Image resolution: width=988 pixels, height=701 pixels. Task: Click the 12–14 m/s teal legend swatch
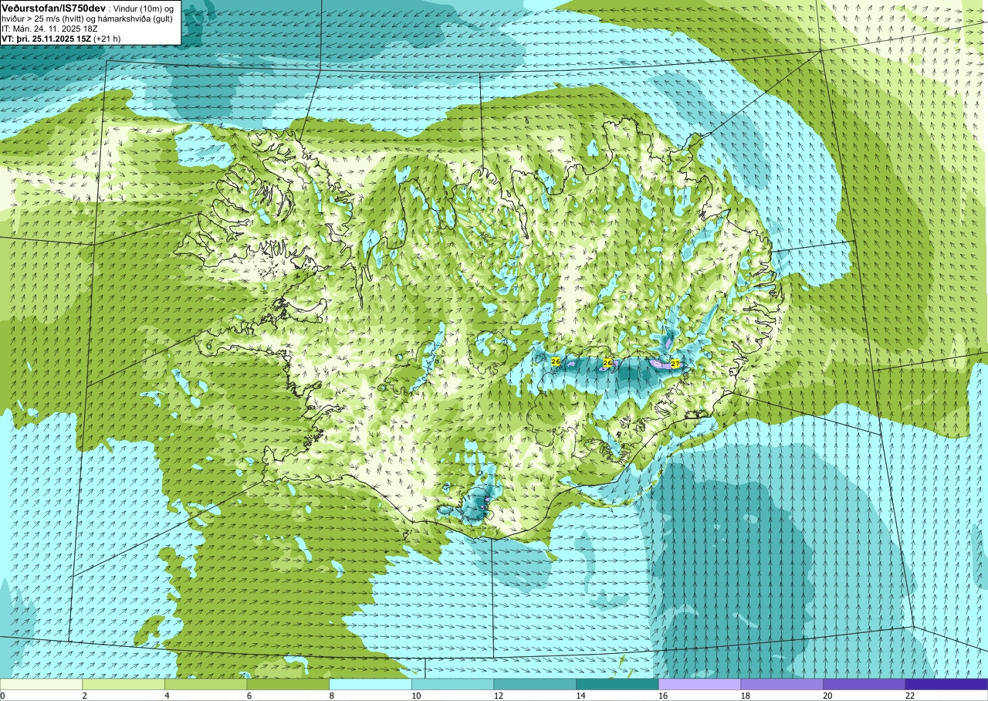[x=535, y=684]
